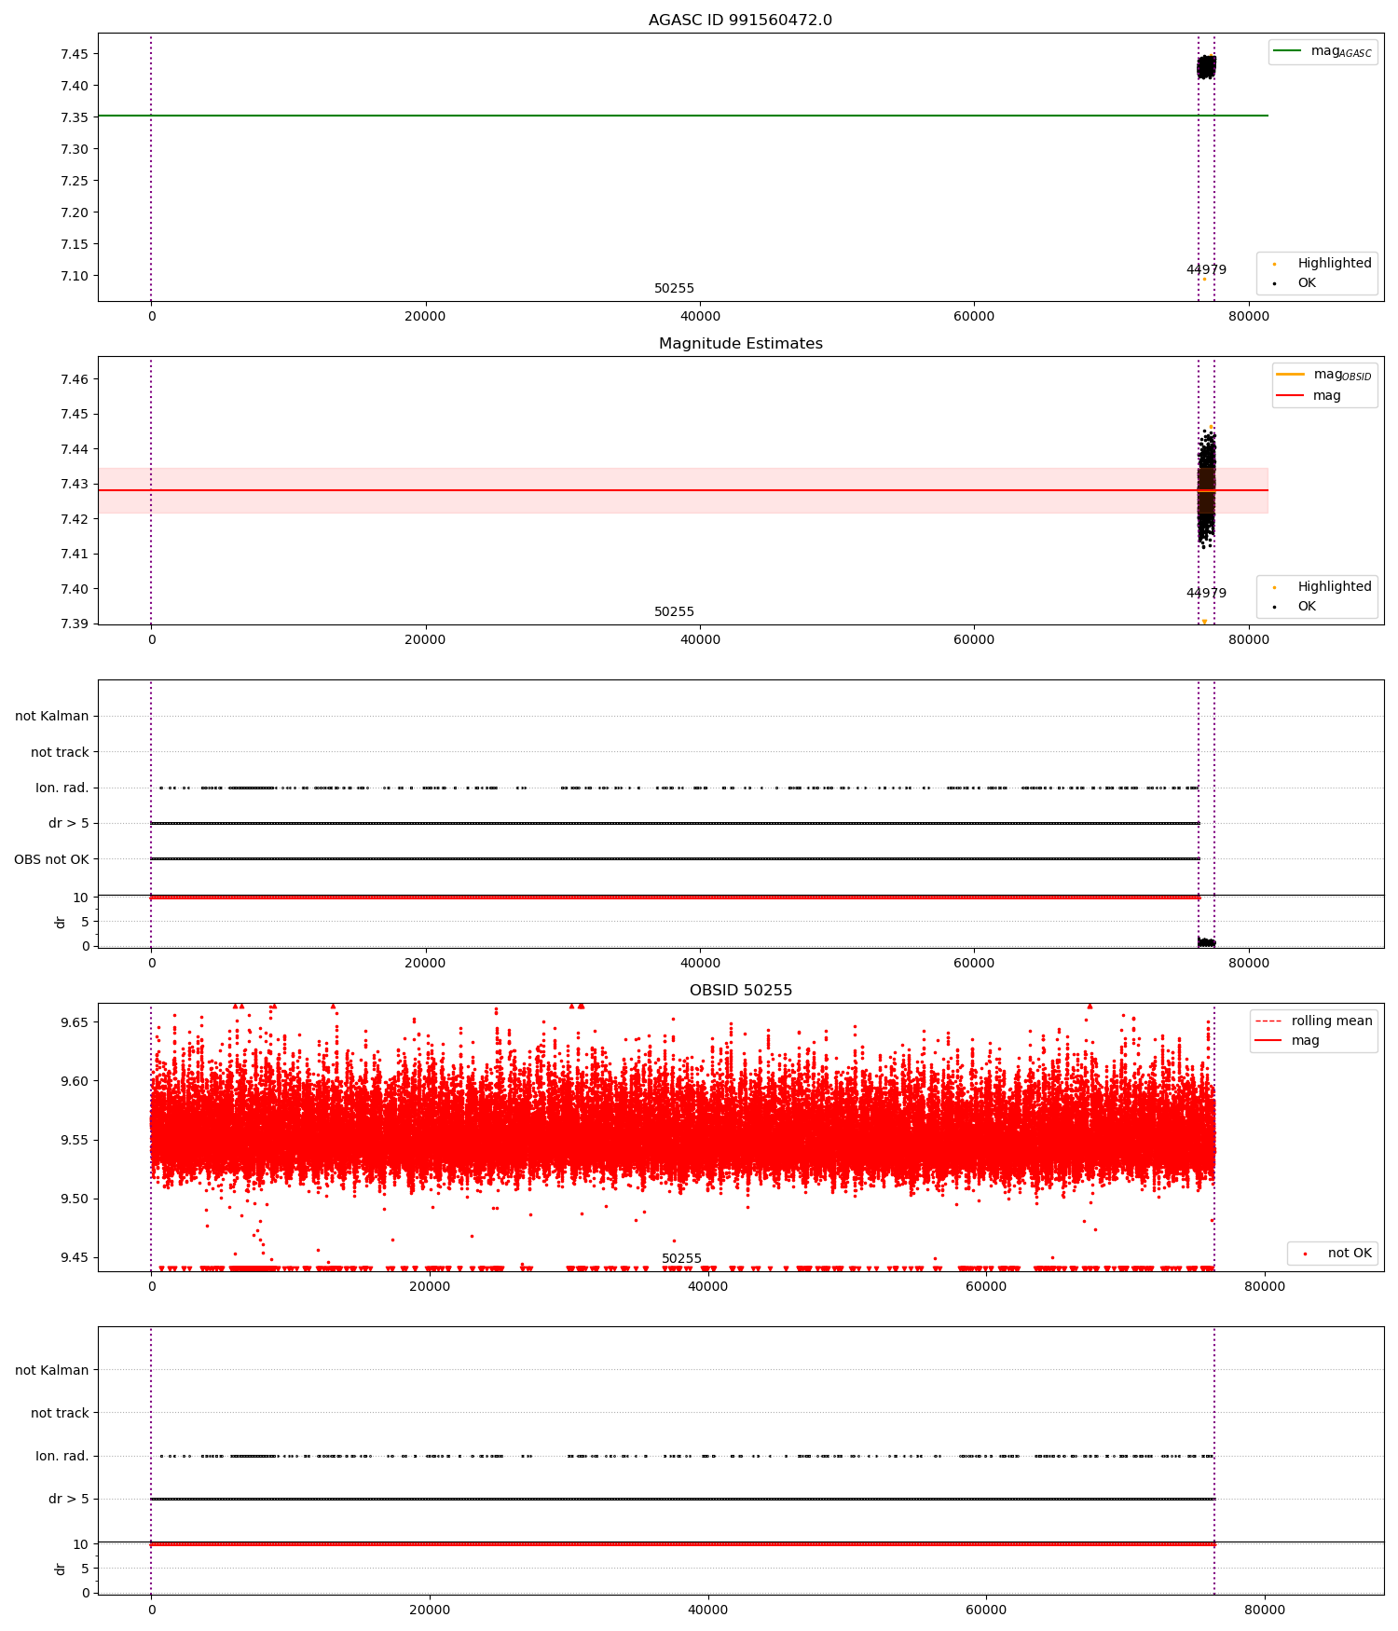Click the title 'AGASC ID 991560472.0'
This screenshot has width=1398, height=1631.
point(740,21)
